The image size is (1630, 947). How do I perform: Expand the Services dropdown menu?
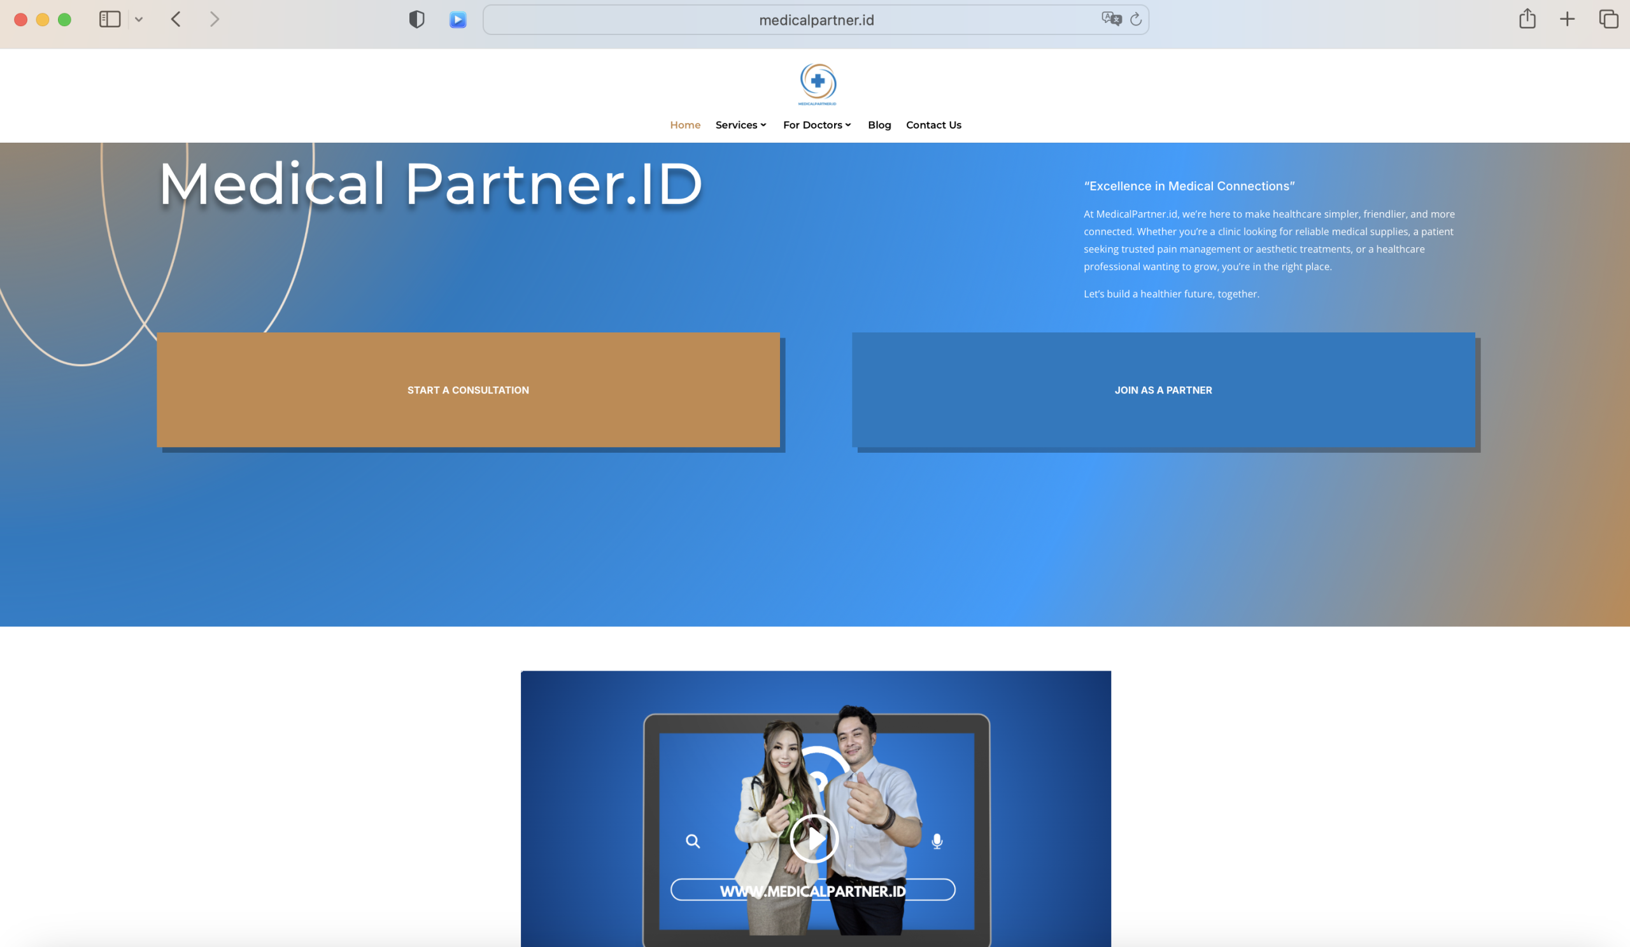(x=741, y=125)
